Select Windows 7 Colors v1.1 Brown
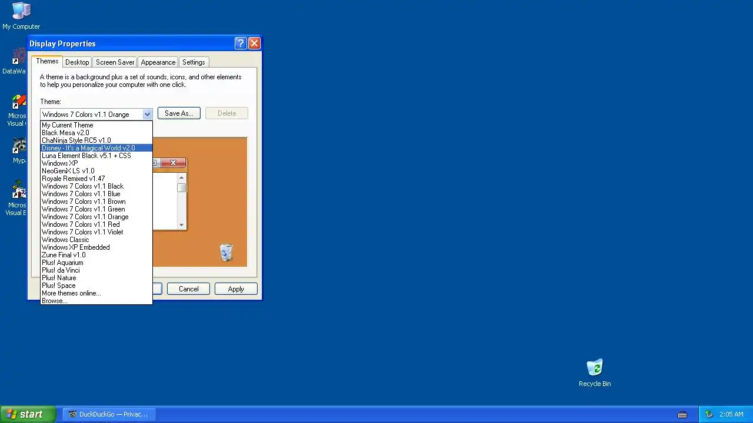753x423 pixels. point(96,202)
